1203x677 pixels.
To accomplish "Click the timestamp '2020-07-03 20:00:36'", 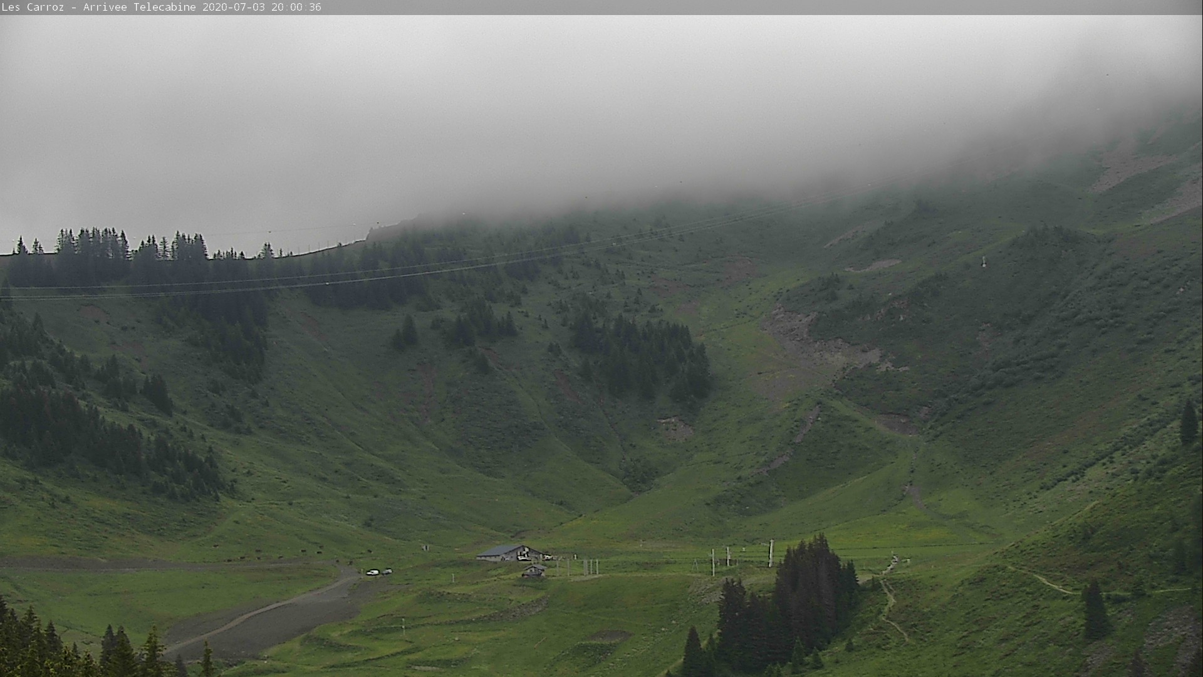I will [x=262, y=8].
